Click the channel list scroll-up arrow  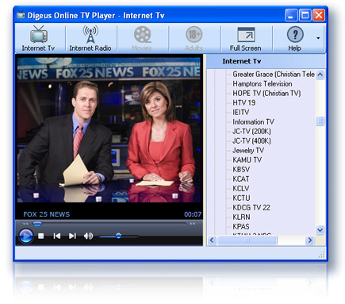(320, 75)
